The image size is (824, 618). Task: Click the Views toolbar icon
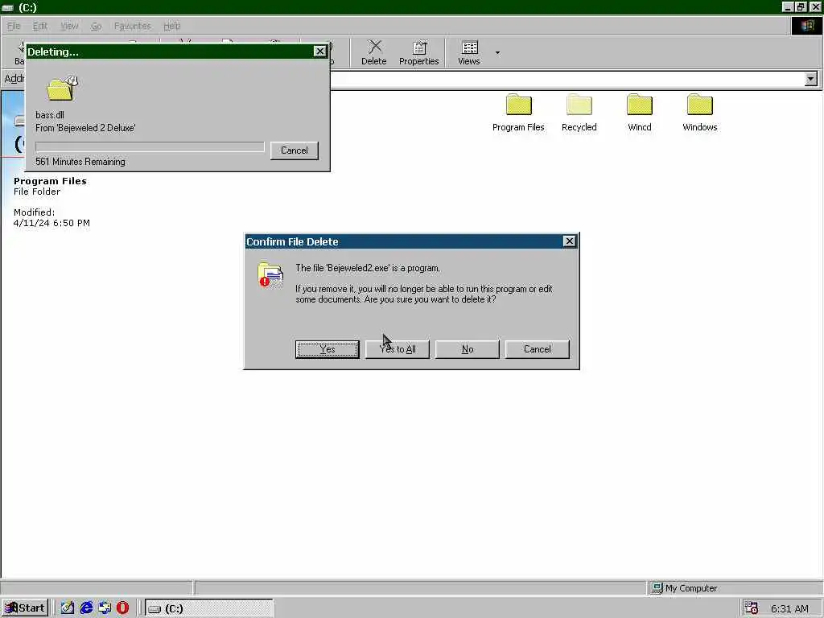(469, 52)
